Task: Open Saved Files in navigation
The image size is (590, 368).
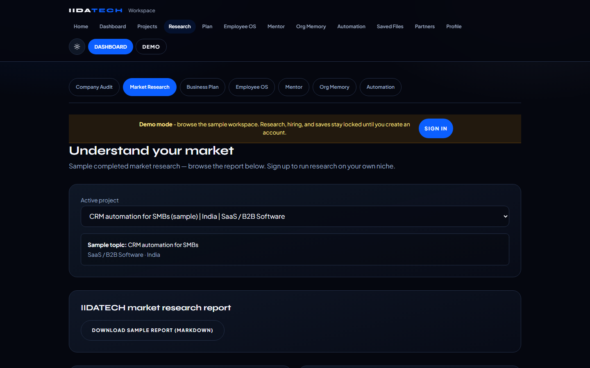Action: coord(390,27)
